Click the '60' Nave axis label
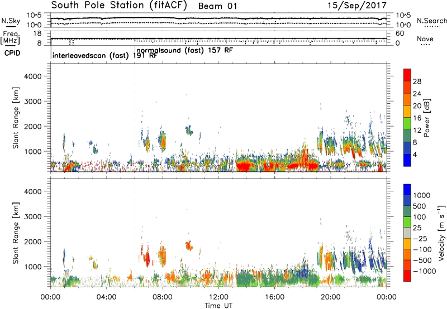Viewport: 447px width, 309px height. point(400,33)
